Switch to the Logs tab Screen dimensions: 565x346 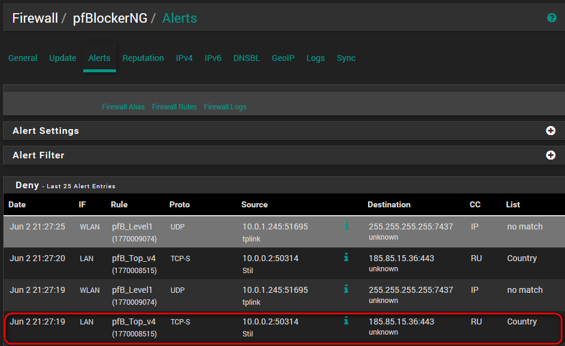[315, 58]
